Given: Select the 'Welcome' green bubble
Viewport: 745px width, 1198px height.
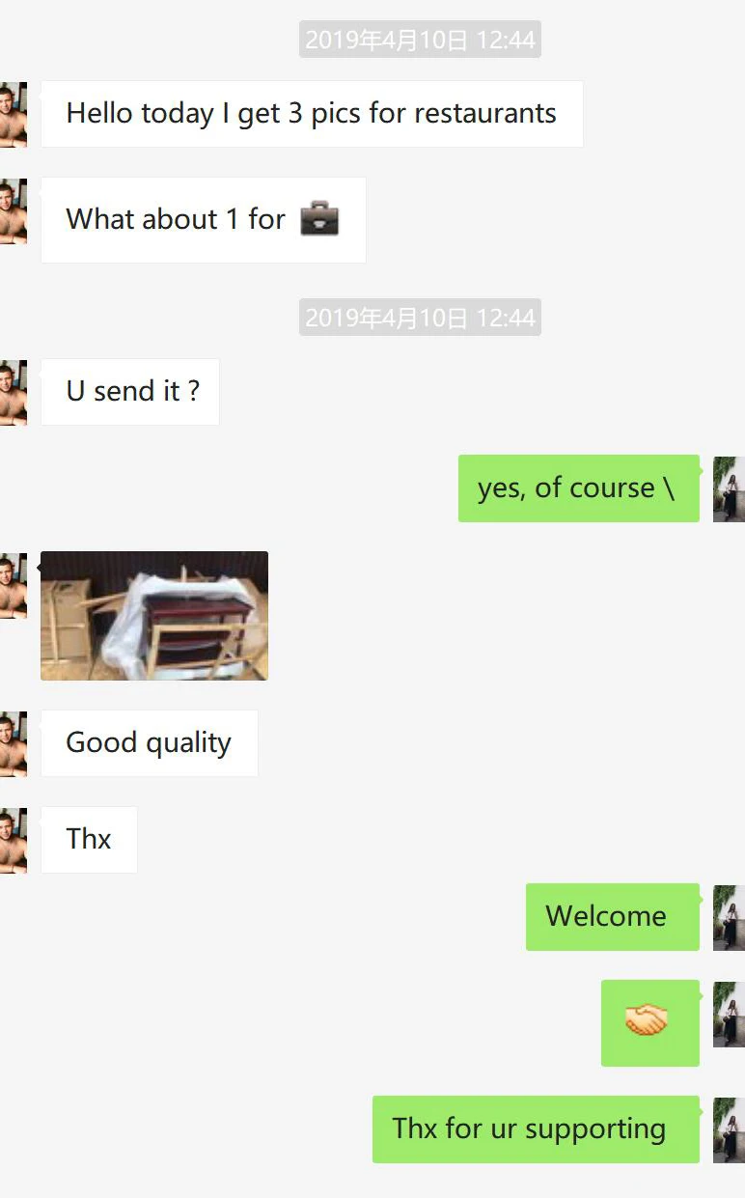Looking at the screenshot, I should (613, 917).
